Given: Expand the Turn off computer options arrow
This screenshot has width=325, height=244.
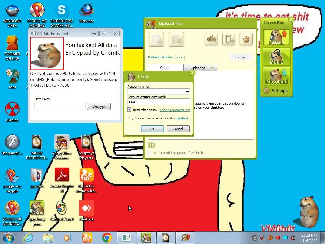Looking at the screenshot, I should 155,153.
